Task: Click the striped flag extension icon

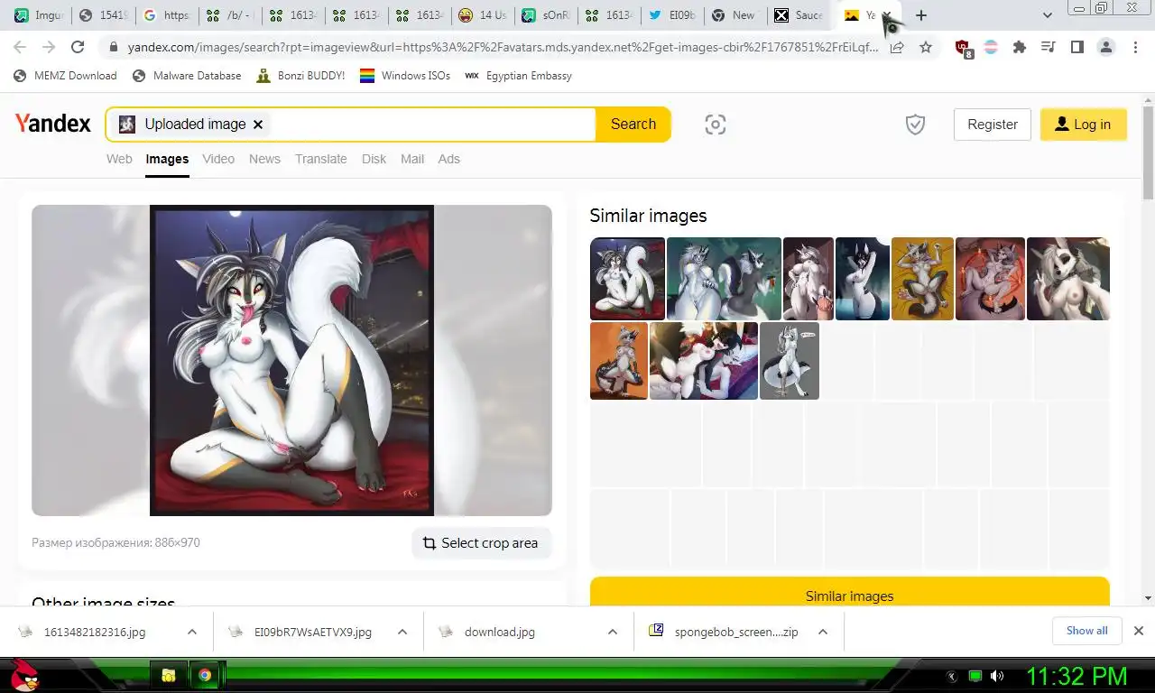Action: [991, 47]
